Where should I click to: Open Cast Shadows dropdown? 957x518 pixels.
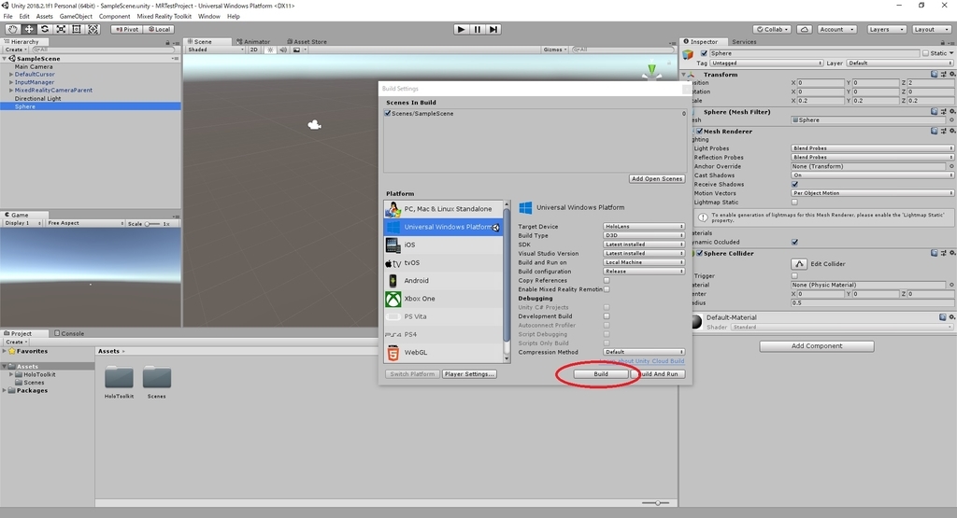pyautogui.click(x=872, y=175)
